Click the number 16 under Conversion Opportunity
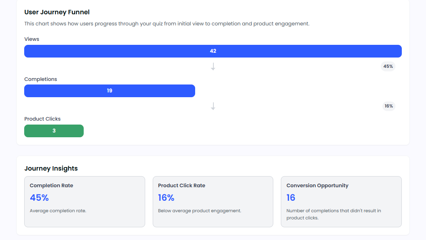The image size is (426, 240). [x=291, y=198]
